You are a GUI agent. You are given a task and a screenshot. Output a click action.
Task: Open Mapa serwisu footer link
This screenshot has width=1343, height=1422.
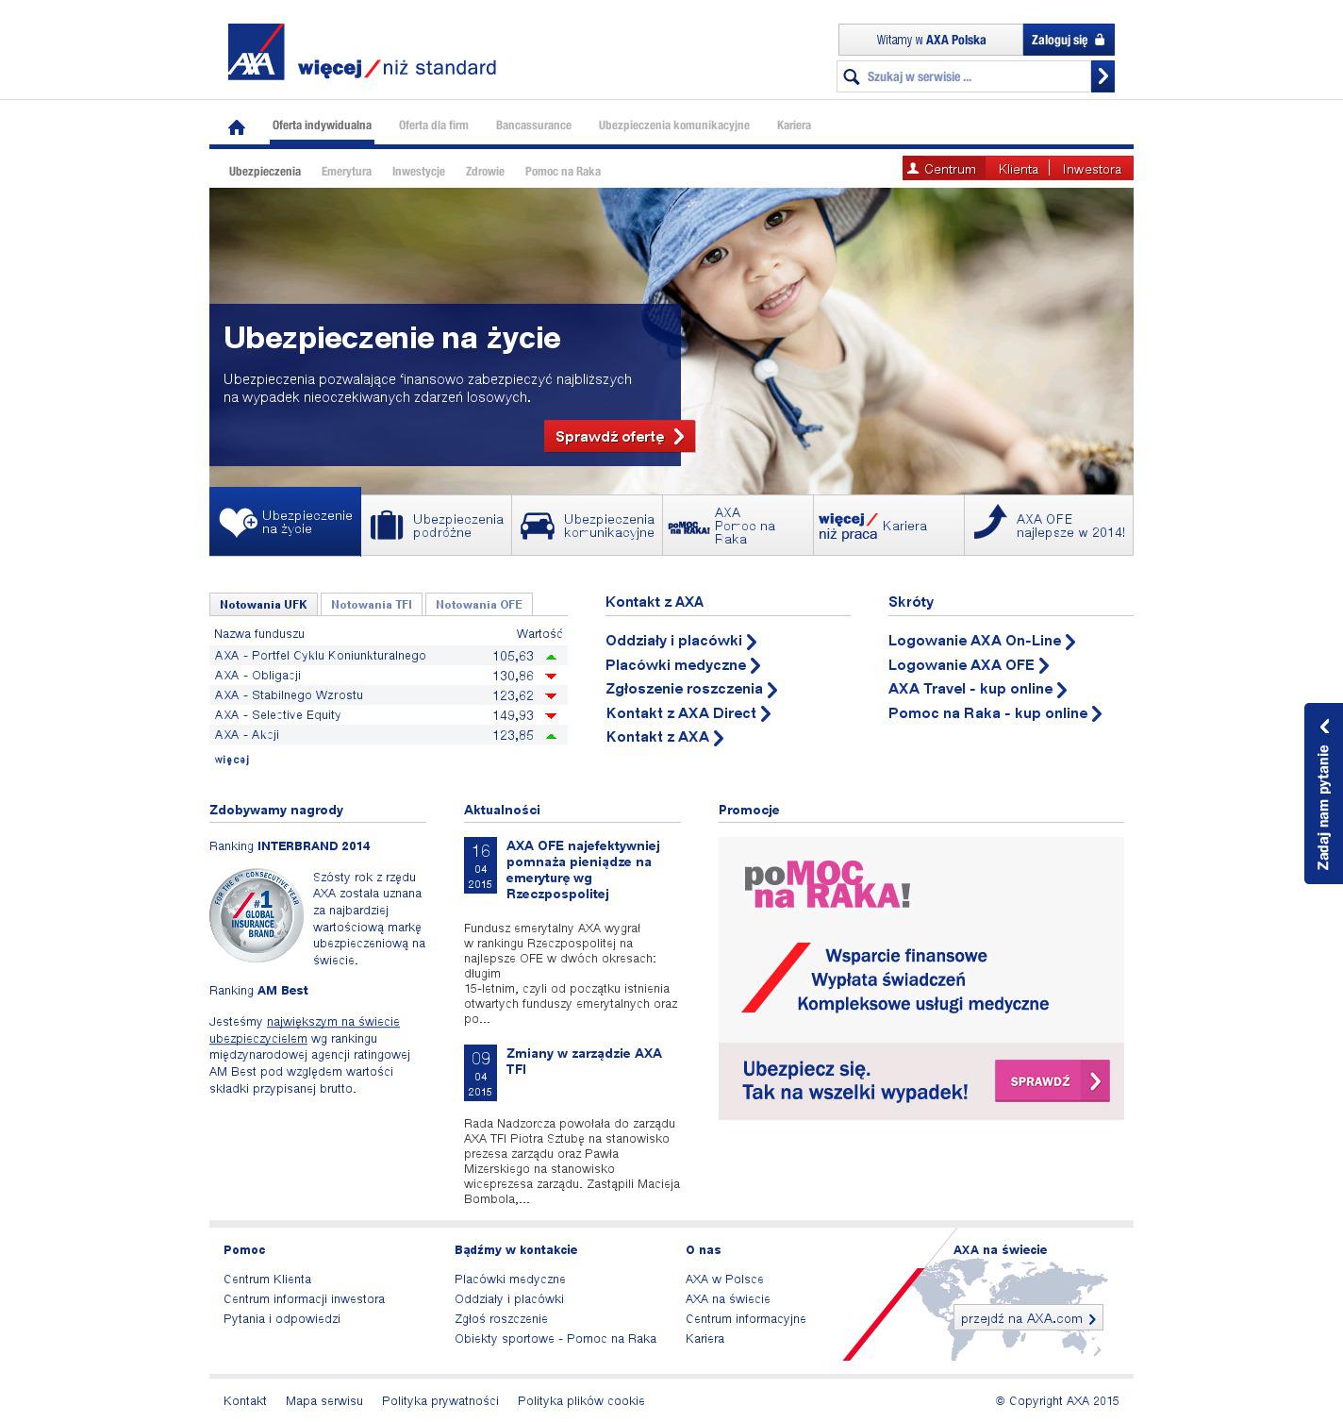pos(324,1401)
